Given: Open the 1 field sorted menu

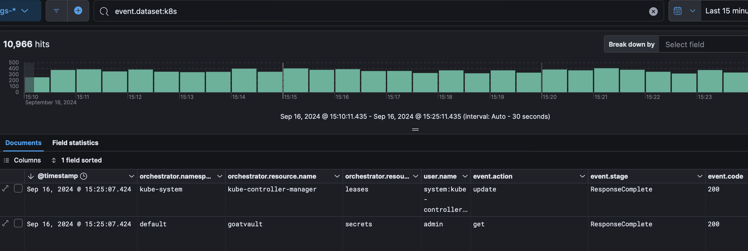Looking at the screenshot, I should pos(77,160).
